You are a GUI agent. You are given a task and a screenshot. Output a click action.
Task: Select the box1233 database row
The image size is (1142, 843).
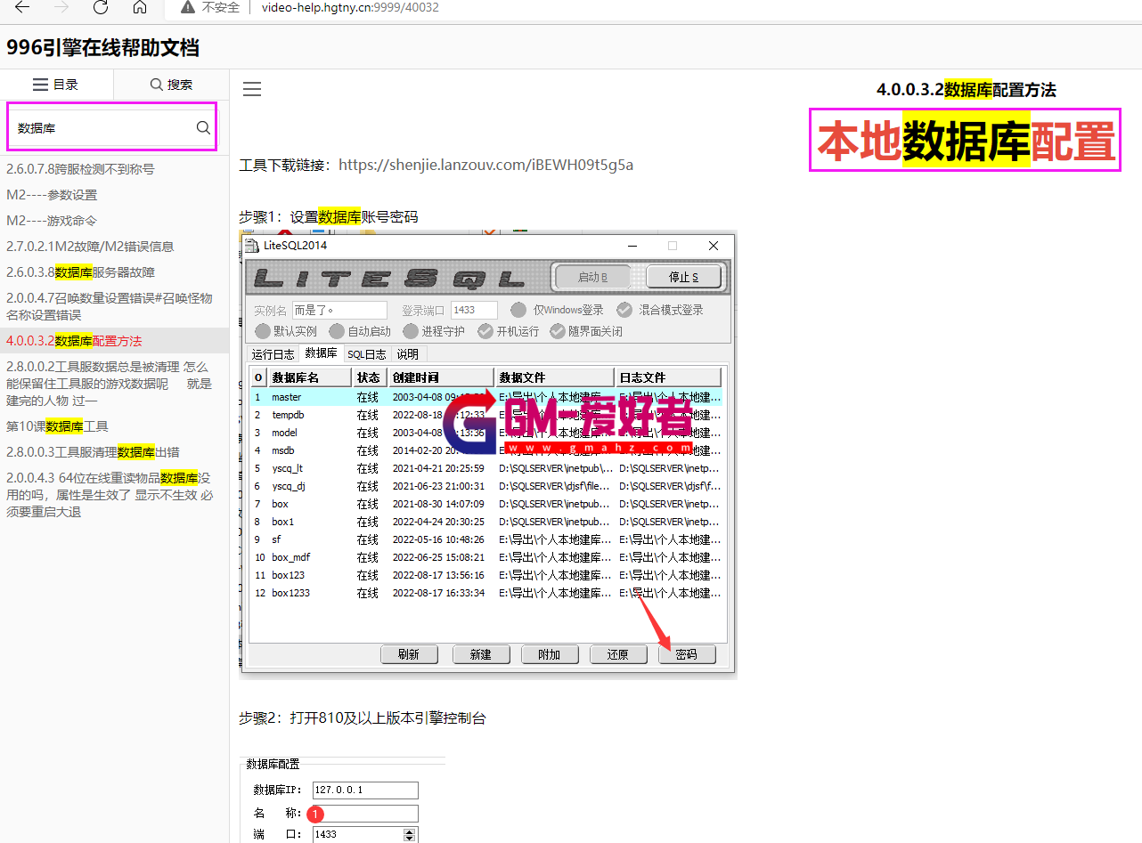pos(486,593)
